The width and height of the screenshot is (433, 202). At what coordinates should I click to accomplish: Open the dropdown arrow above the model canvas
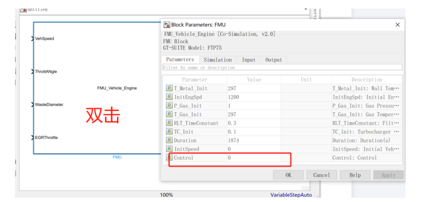tap(306, 8)
